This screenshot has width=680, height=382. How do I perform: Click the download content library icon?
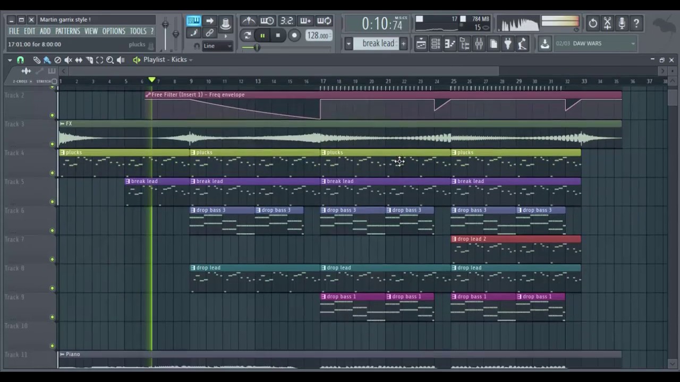coord(545,44)
